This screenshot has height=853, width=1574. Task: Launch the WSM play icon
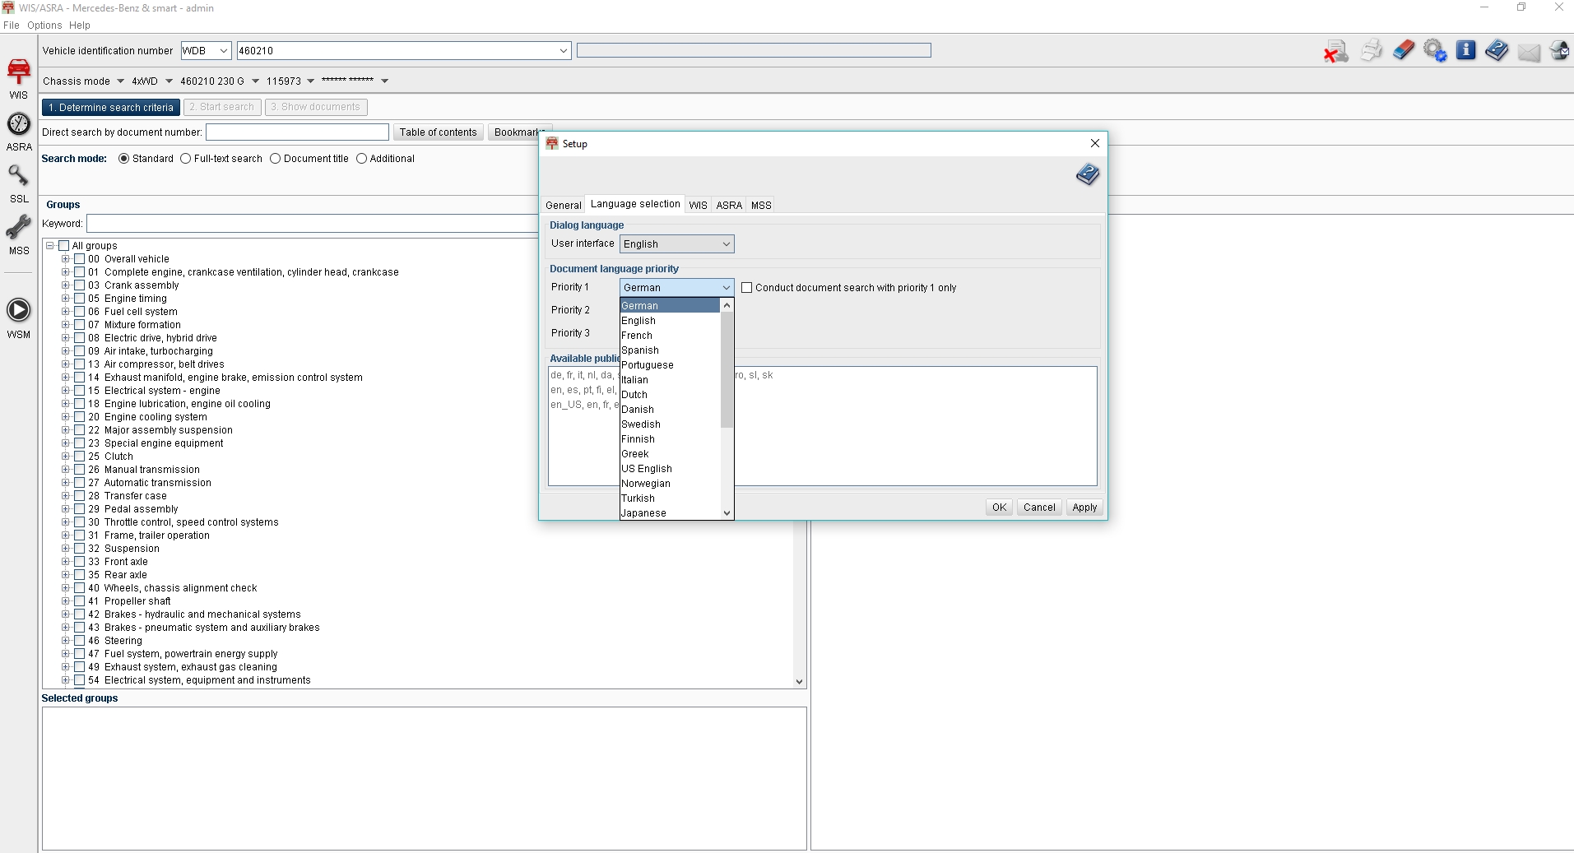click(19, 311)
